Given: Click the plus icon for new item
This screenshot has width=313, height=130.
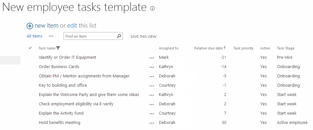Looking at the screenshot, I should 30,26.
